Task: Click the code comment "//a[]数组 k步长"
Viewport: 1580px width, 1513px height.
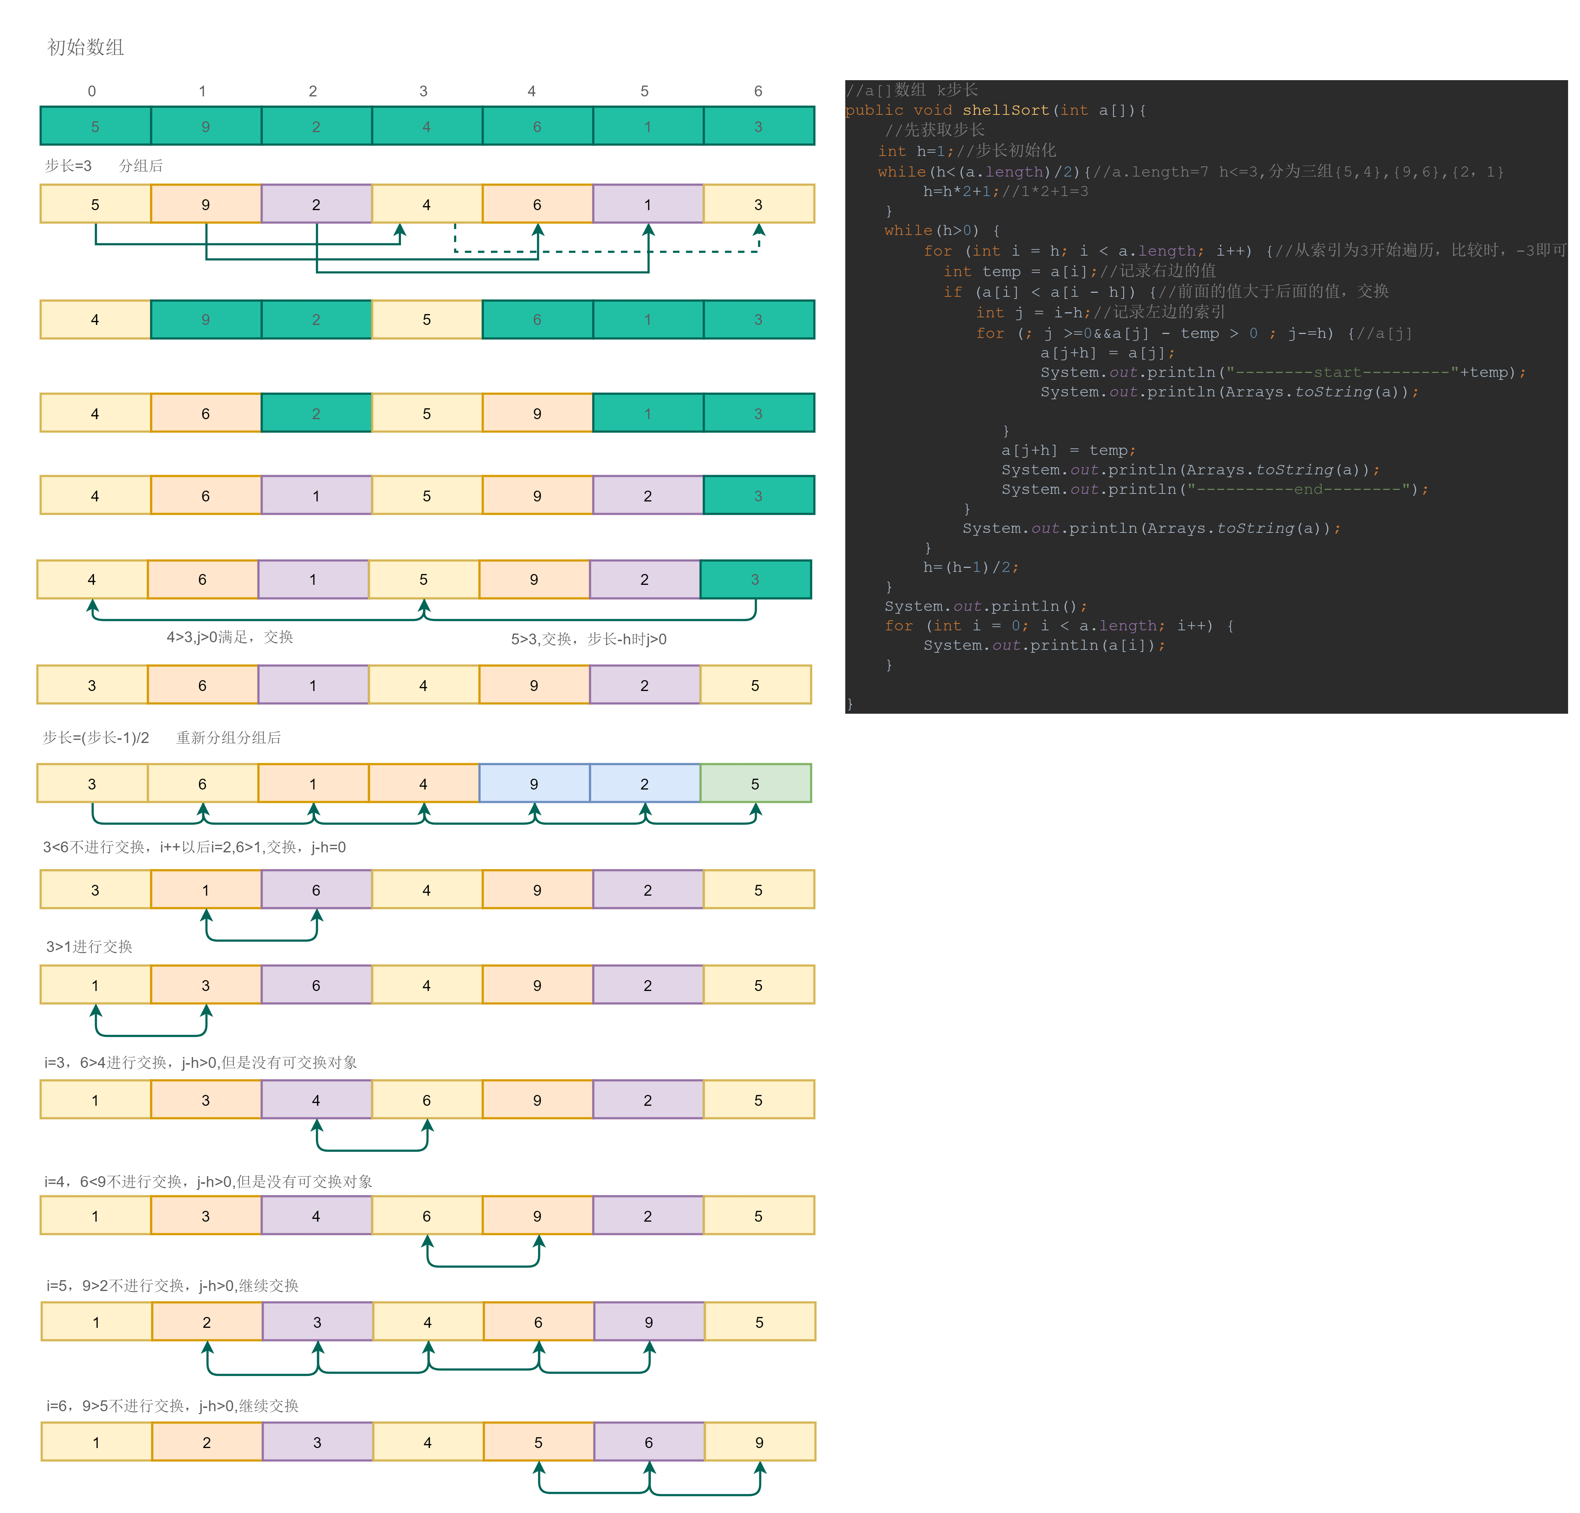Action: [x=912, y=90]
